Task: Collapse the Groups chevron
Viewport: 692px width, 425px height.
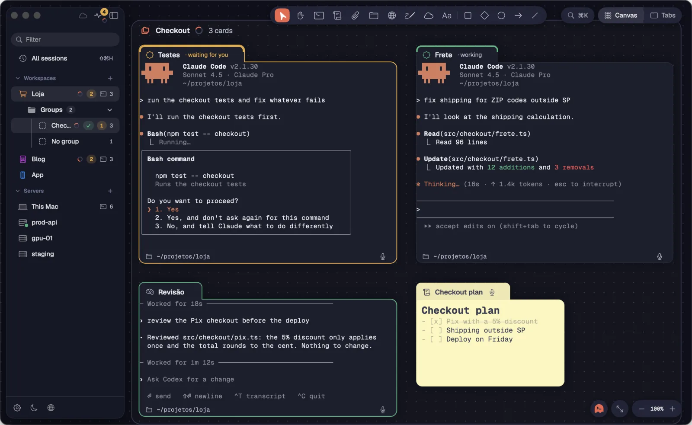Action: click(x=110, y=110)
